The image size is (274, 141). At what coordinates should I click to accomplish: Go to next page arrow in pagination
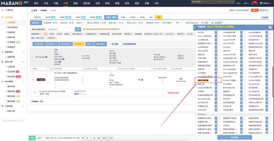(x=95, y=138)
